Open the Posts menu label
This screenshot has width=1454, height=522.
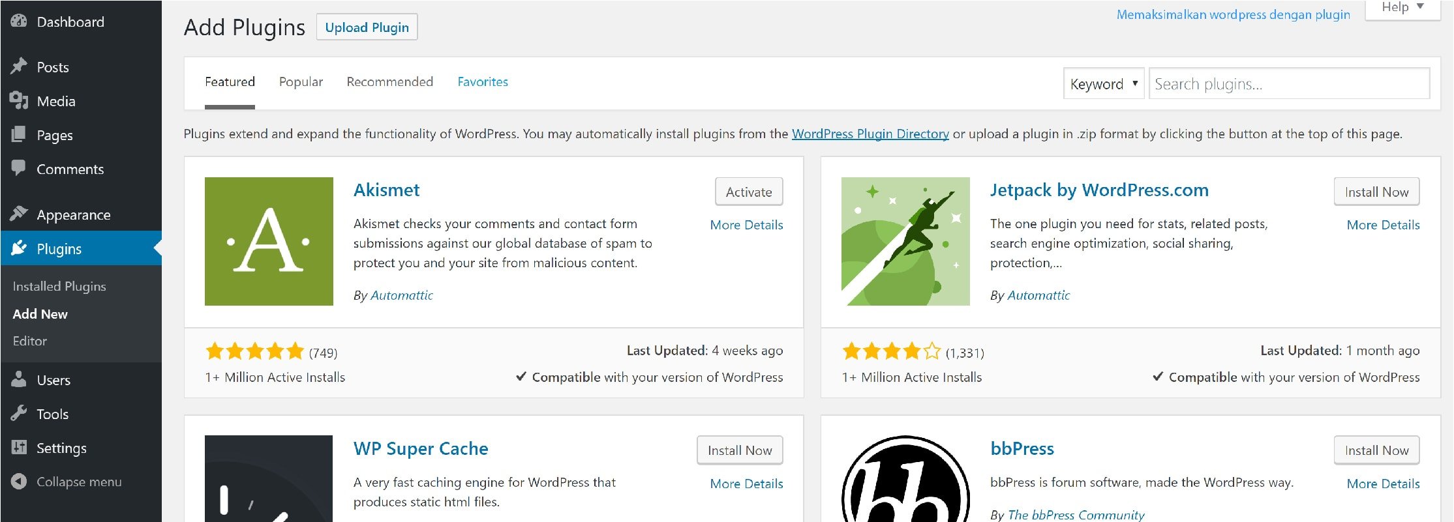(x=53, y=67)
